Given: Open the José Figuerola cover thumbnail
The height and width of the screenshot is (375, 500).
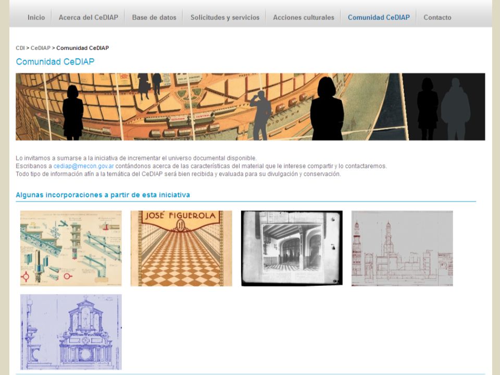Looking at the screenshot, I should coord(181,248).
